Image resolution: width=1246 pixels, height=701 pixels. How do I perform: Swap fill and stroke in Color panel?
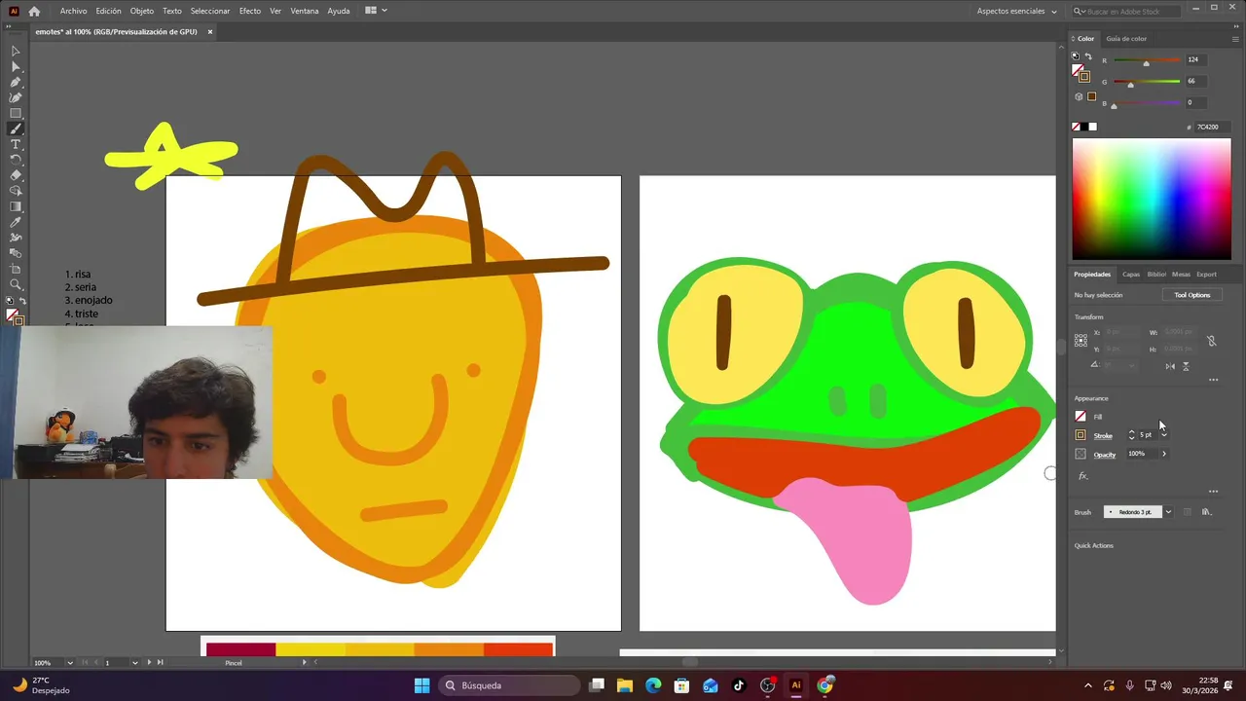click(1088, 57)
